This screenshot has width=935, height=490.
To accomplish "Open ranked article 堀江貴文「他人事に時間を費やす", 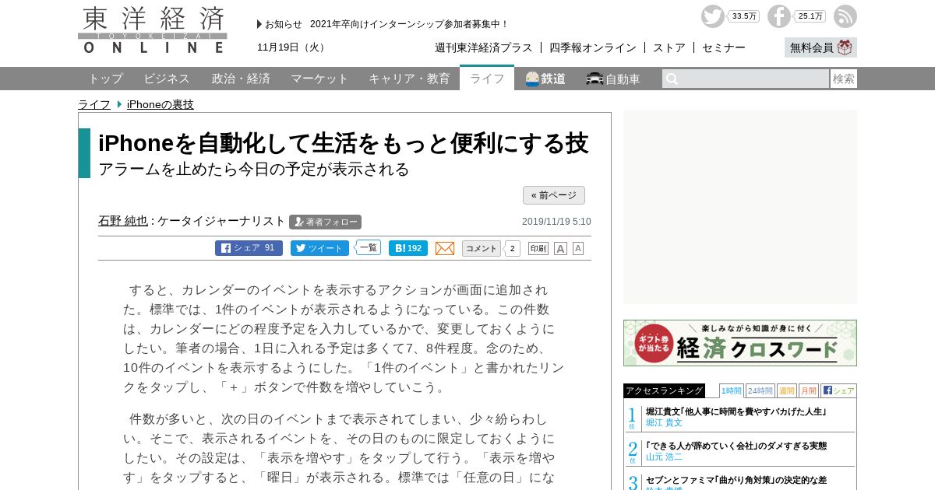I will click(x=736, y=411).
